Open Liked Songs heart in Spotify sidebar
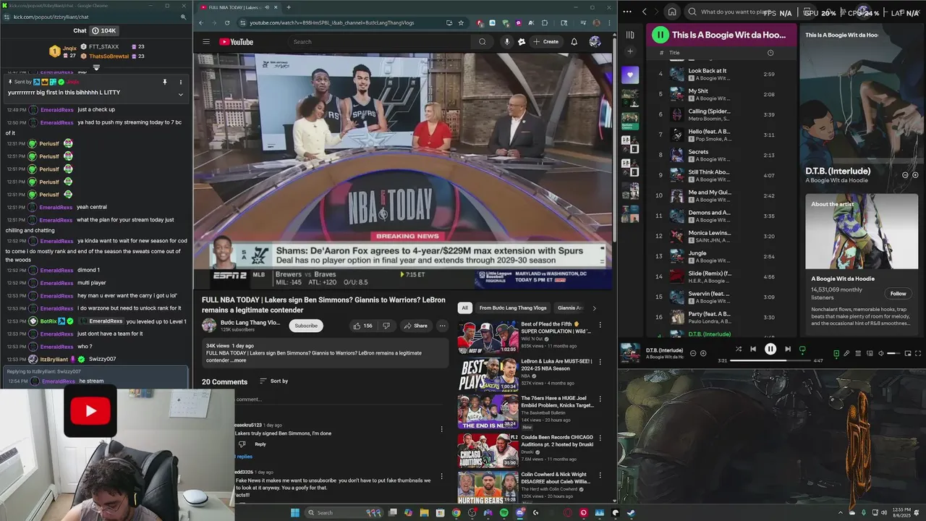Screen dimensions: 926x521 630,75
